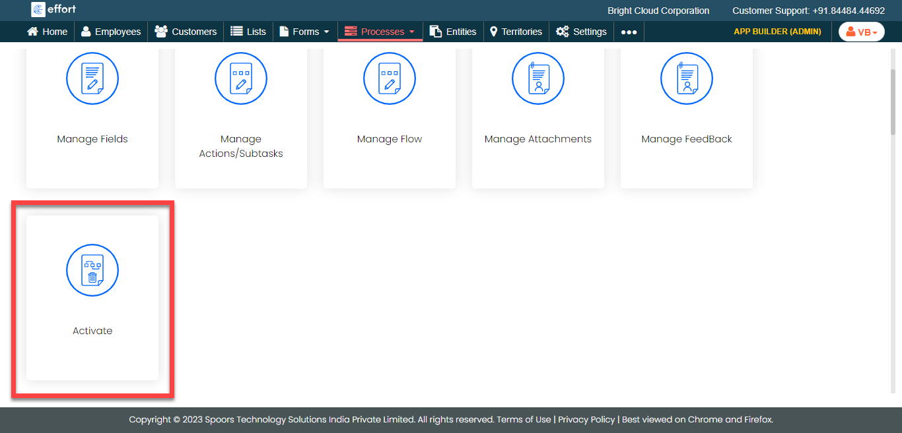Go to the Home menu item
Screen dimensions: 902x433
(47, 32)
